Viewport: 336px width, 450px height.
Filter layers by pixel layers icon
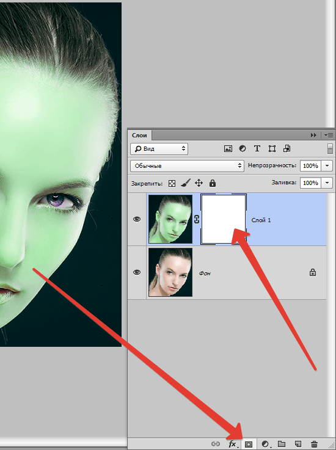(228, 148)
